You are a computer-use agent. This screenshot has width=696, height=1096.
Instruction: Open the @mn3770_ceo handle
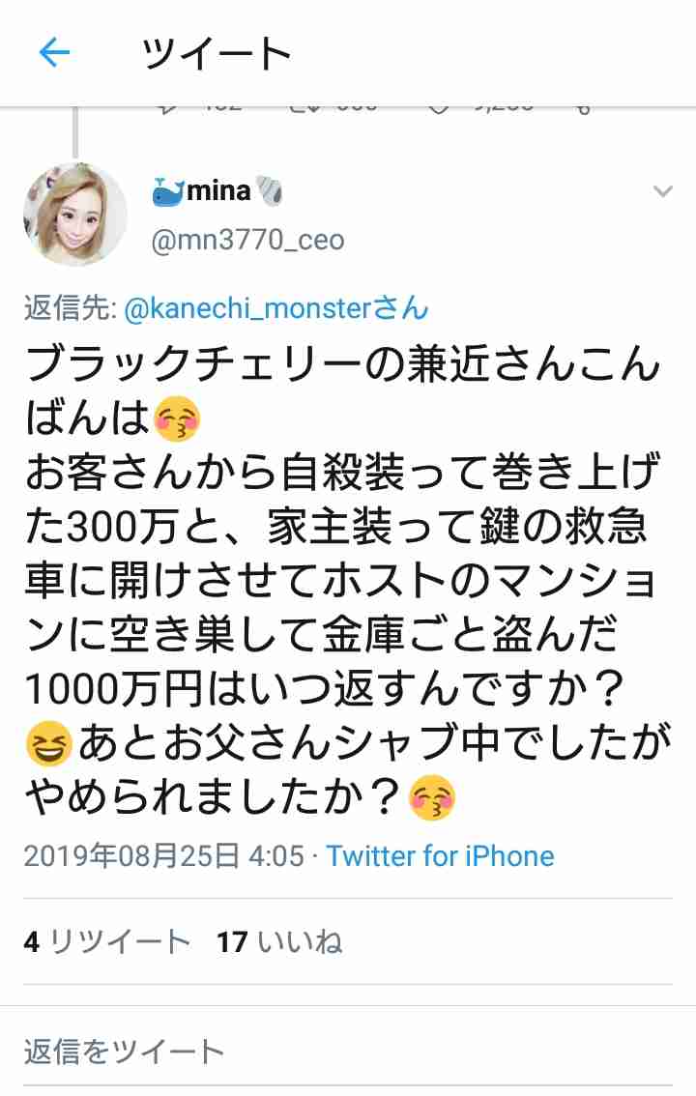pos(248,240)
